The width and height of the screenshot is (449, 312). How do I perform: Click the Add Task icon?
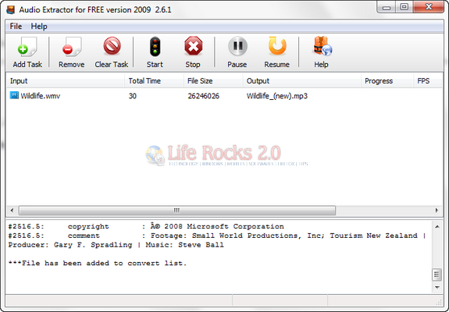(27, 46)
